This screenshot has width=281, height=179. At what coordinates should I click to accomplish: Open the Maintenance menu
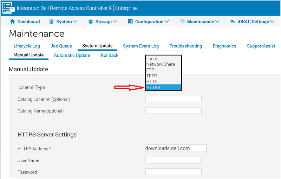pyautogui.click(x=201, y=22)
